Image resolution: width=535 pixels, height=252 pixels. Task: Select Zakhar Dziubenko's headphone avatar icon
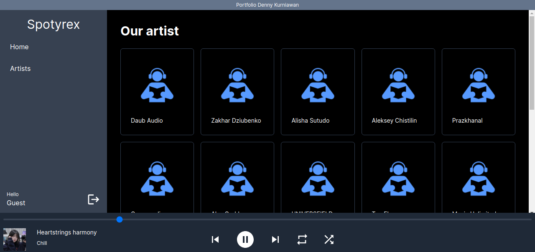(237, 85)
